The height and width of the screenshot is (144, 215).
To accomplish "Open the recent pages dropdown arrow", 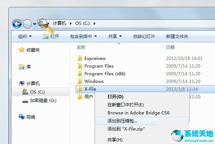I will 34,24.
